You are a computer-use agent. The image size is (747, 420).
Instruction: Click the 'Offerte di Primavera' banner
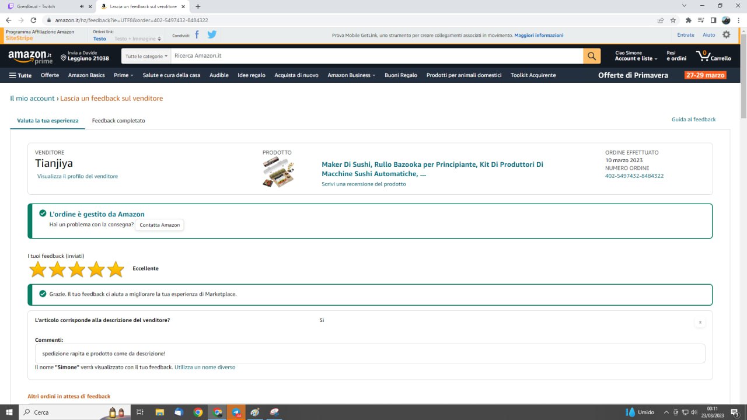click(633, 75)
